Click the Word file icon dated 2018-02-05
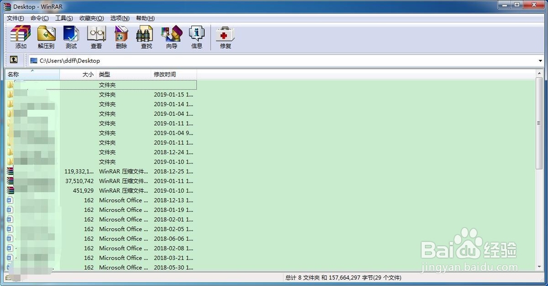The width and height of the screenshot is (548, 286). 10,229
